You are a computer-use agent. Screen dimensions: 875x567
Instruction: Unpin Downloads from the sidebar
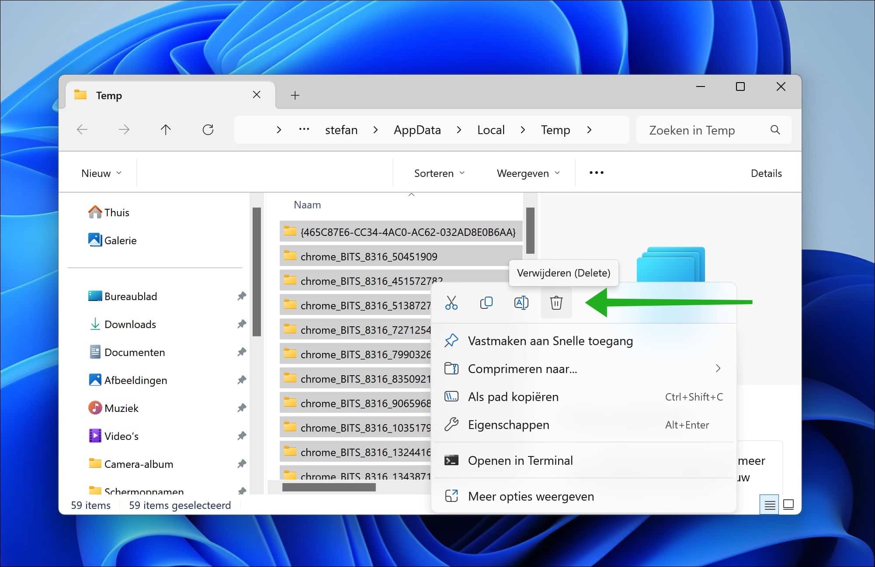242,324
